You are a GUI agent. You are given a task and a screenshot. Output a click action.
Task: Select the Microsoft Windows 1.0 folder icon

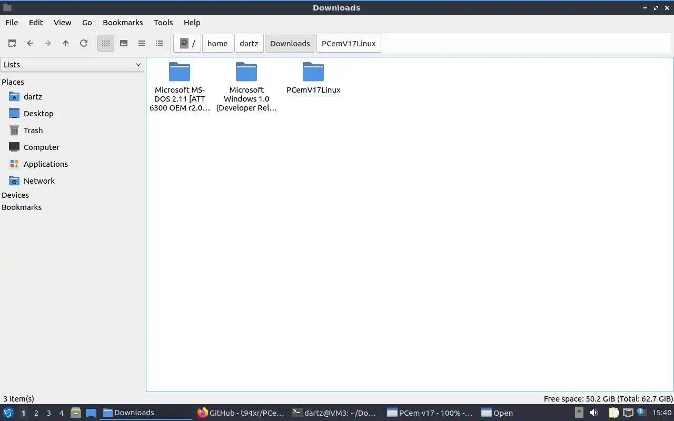point(246,72)
